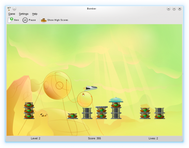Click the falling bomb below the plane

click(83, 95)
